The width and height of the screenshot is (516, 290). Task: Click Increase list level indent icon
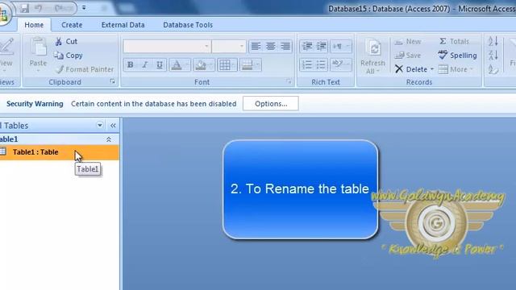(321, 47)
